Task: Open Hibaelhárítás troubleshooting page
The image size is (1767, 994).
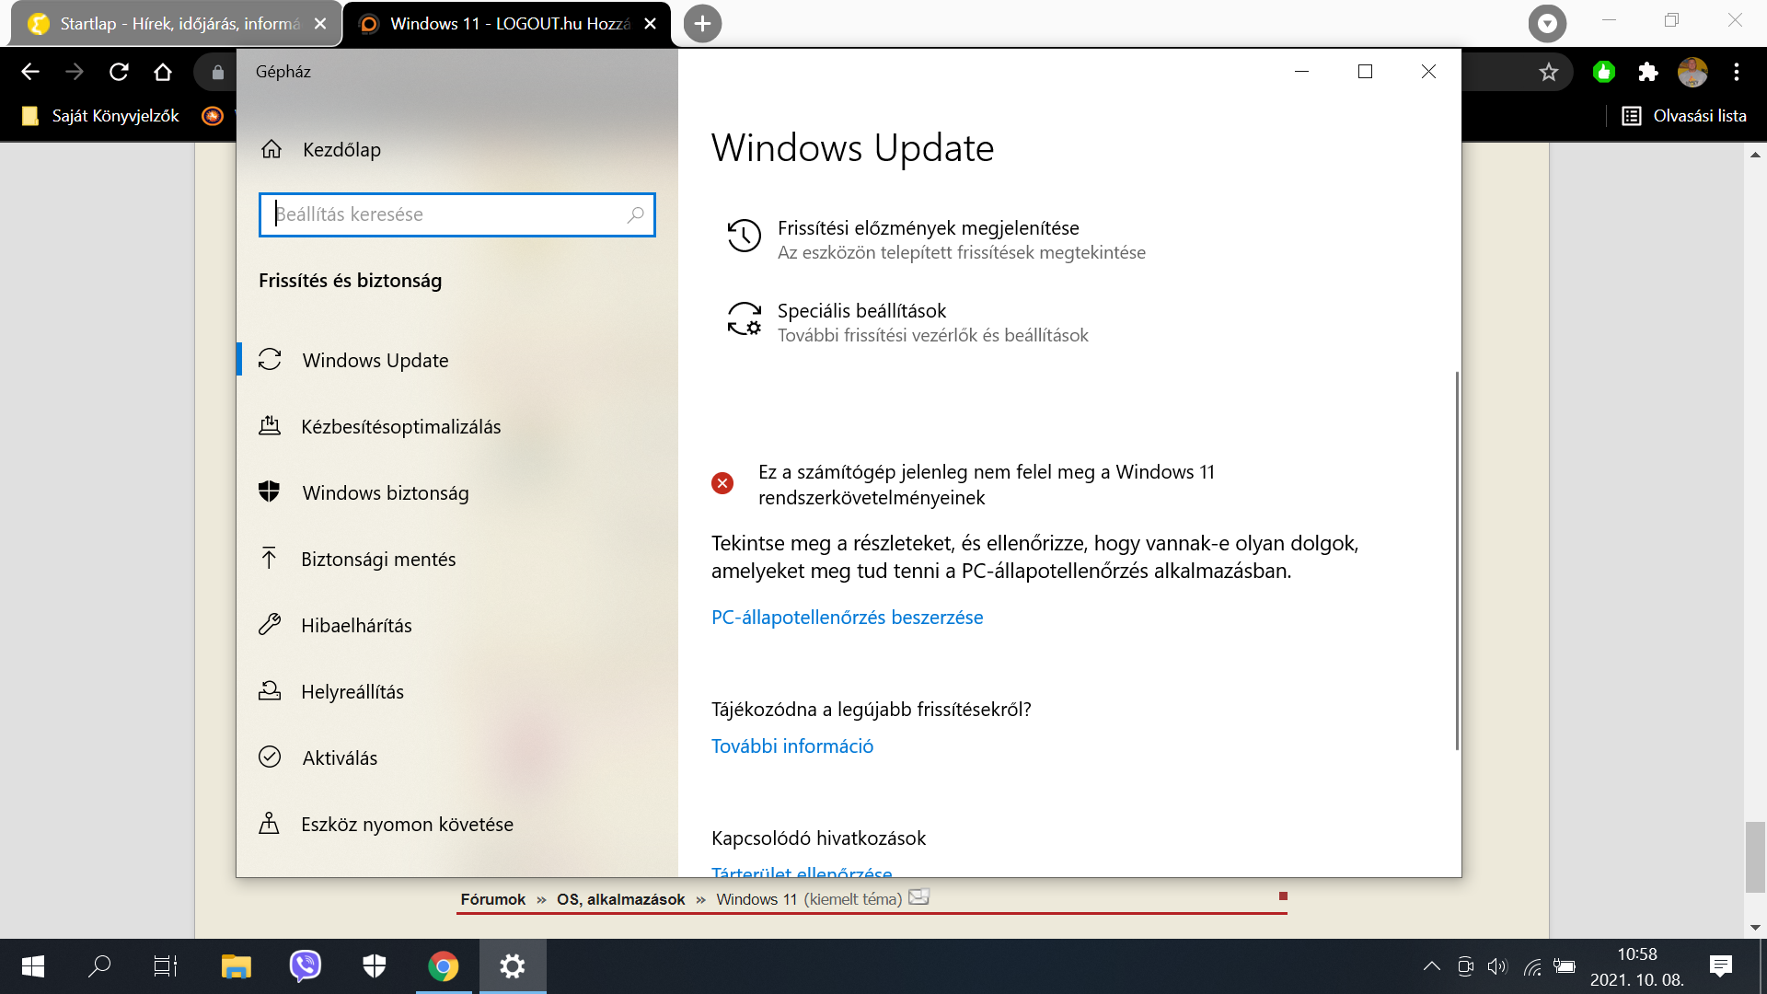Action: click(x=356, y=625)
